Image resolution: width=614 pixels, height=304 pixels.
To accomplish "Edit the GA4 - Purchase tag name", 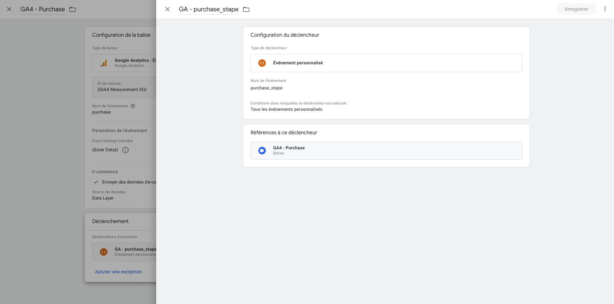I will pyautogui.click(x=43, y=9).
